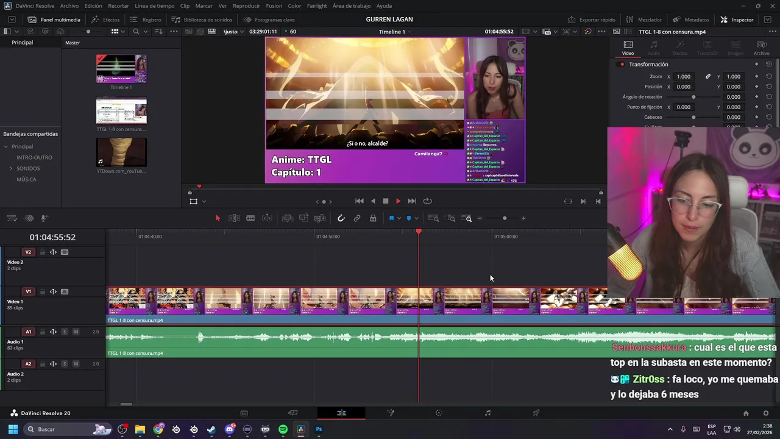Image resolution: width=780 pixels, height=439 pixels.
Task: Add a blue marker on the timeline
Action: pyautogui.click(x=409, y=218)
